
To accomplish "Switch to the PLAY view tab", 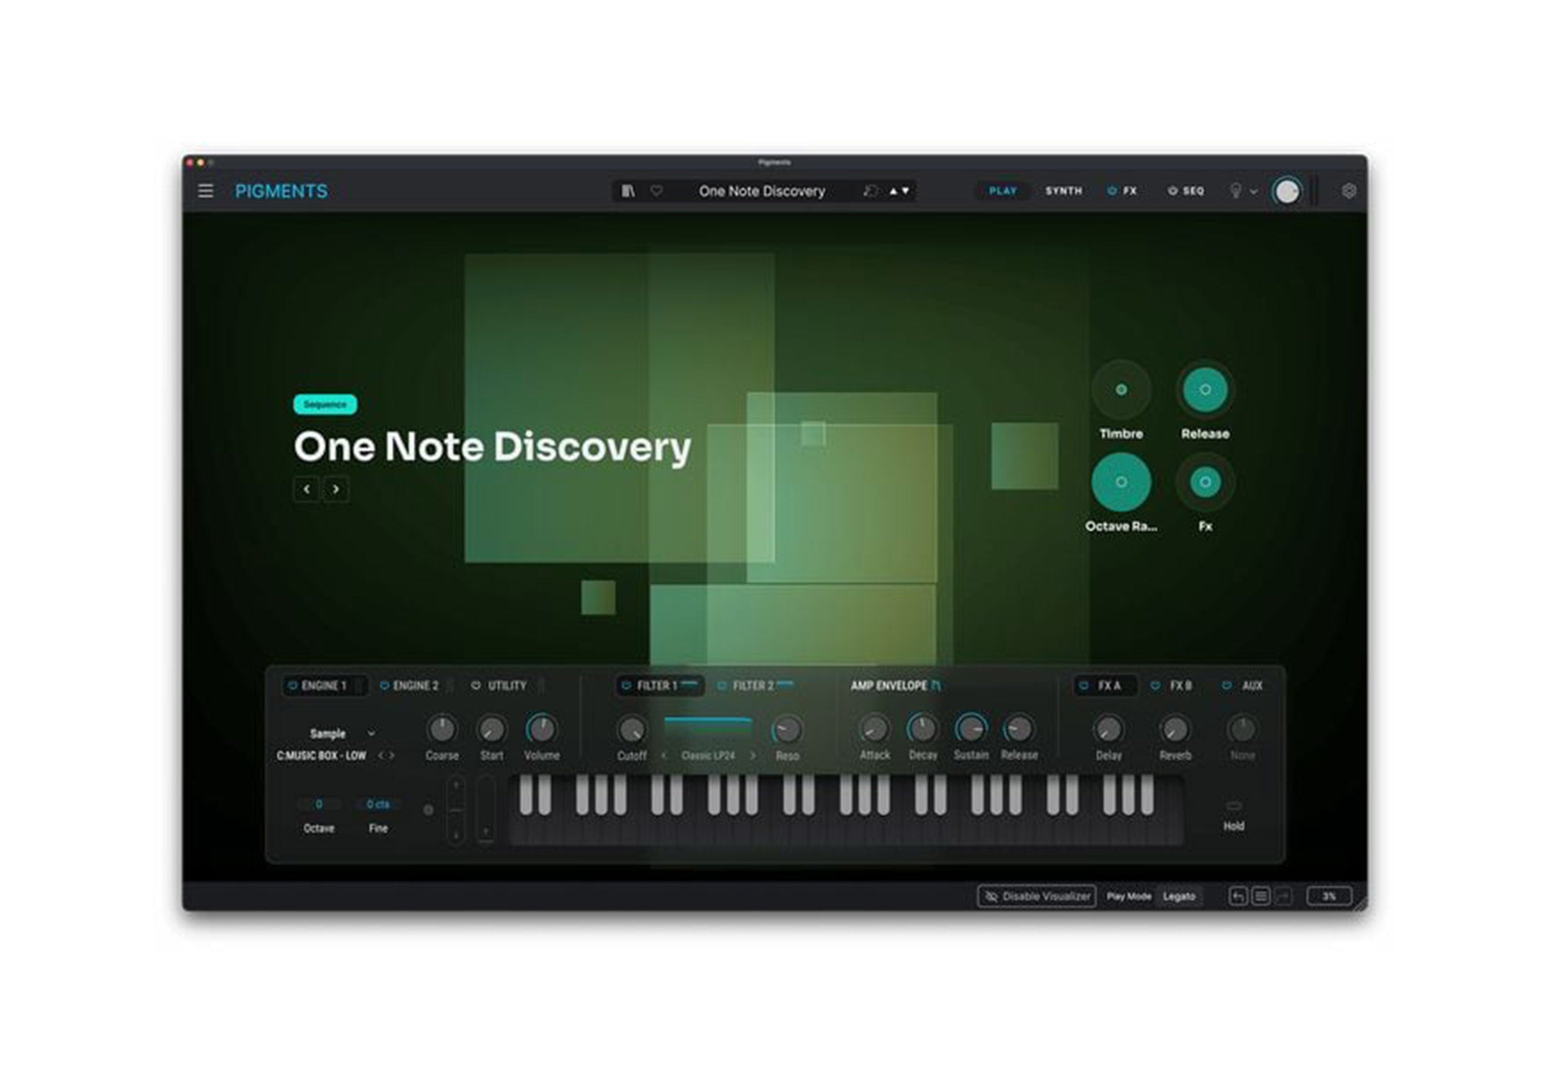I will pos(1003,191).
